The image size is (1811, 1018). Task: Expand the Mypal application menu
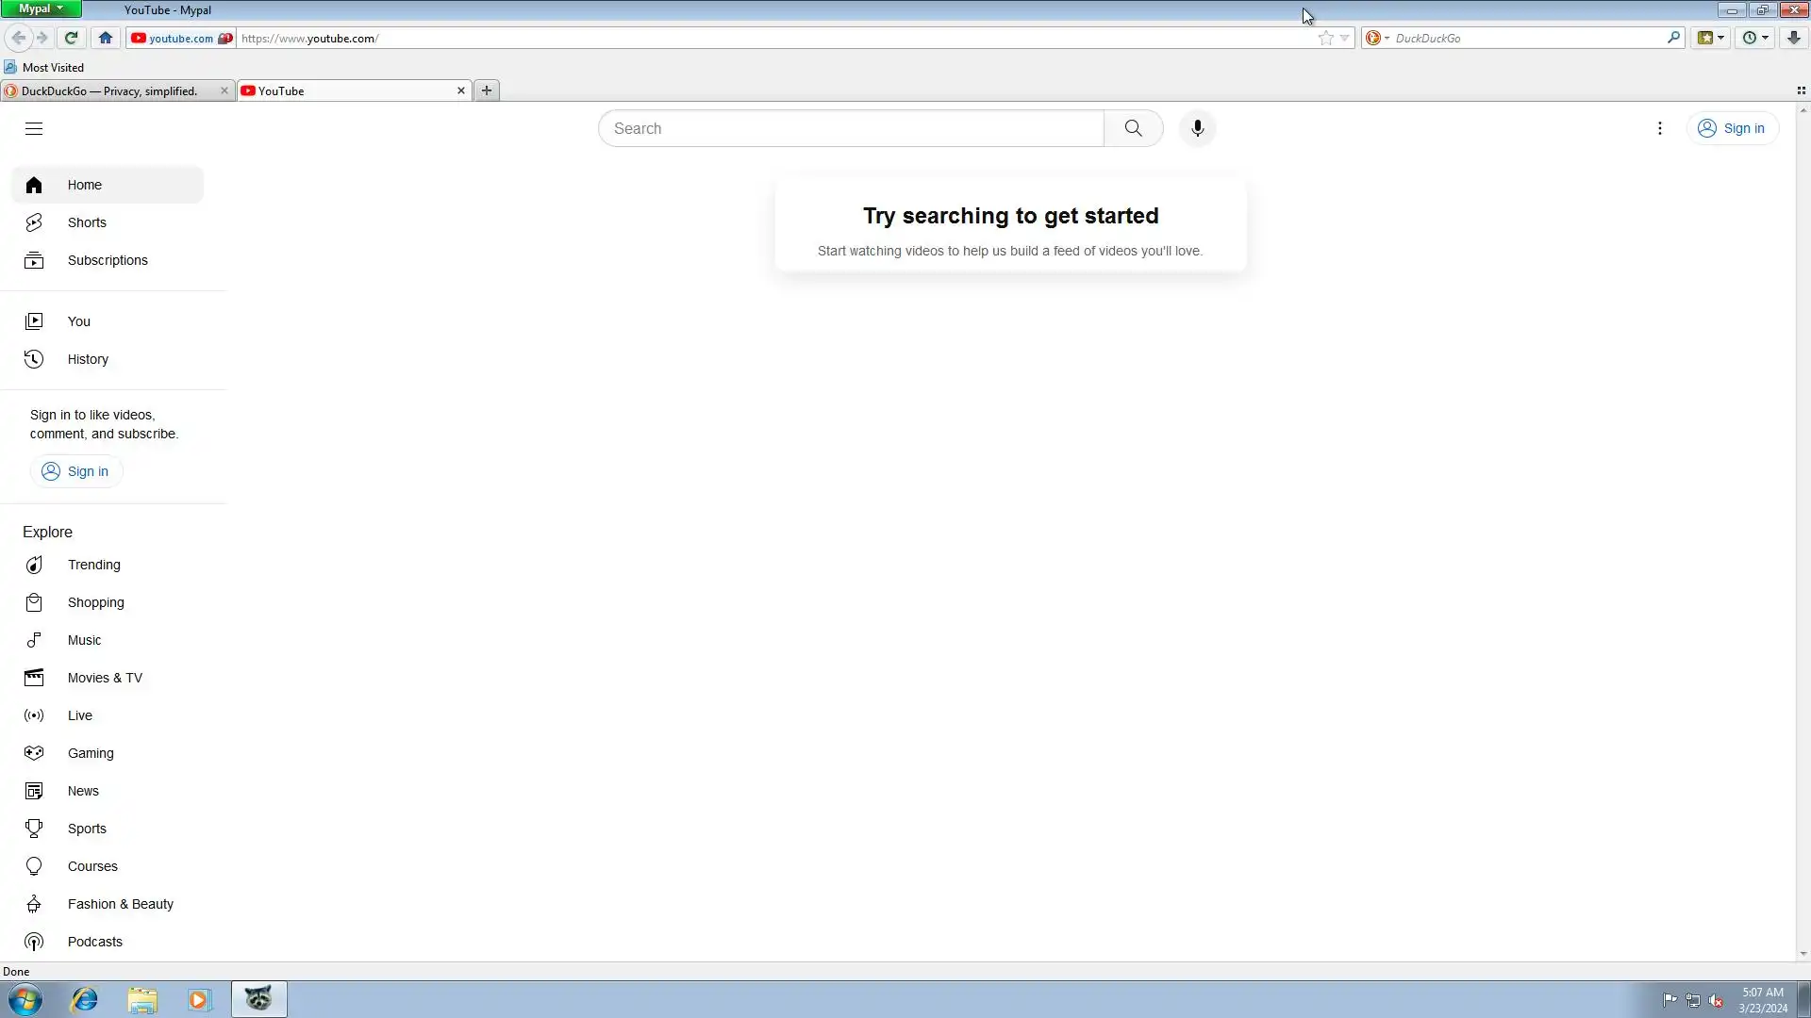click(x=41, y=9)
